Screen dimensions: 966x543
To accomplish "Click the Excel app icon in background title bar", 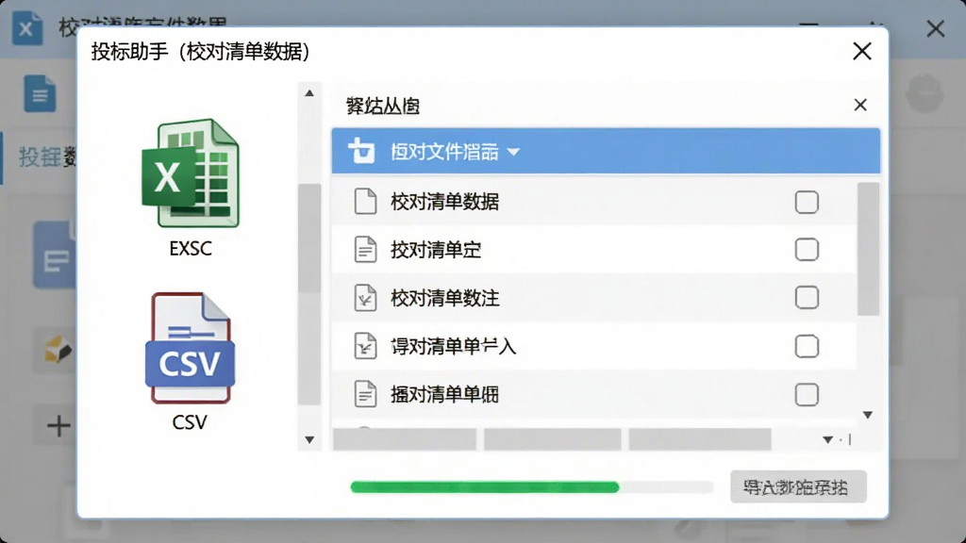I will point(27,28).
